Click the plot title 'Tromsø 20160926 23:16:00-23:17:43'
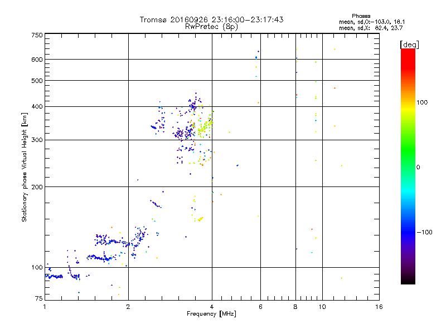The width and height of the screenshot is (446, 334). (212, 19)
